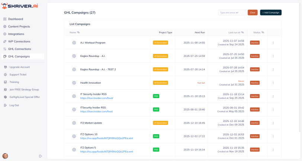Click the user avatar in the sidebar
This screenshot has height=161, width=302.
tap(5, 156)
